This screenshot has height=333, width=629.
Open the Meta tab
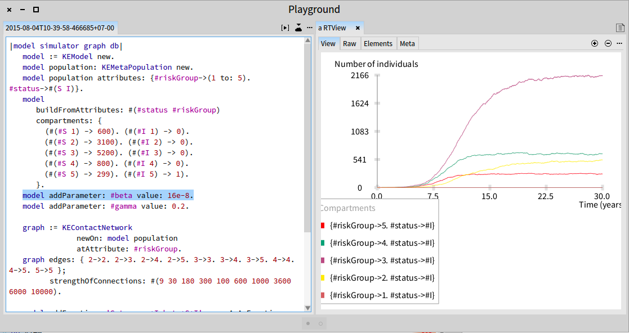tap(407, 44)
